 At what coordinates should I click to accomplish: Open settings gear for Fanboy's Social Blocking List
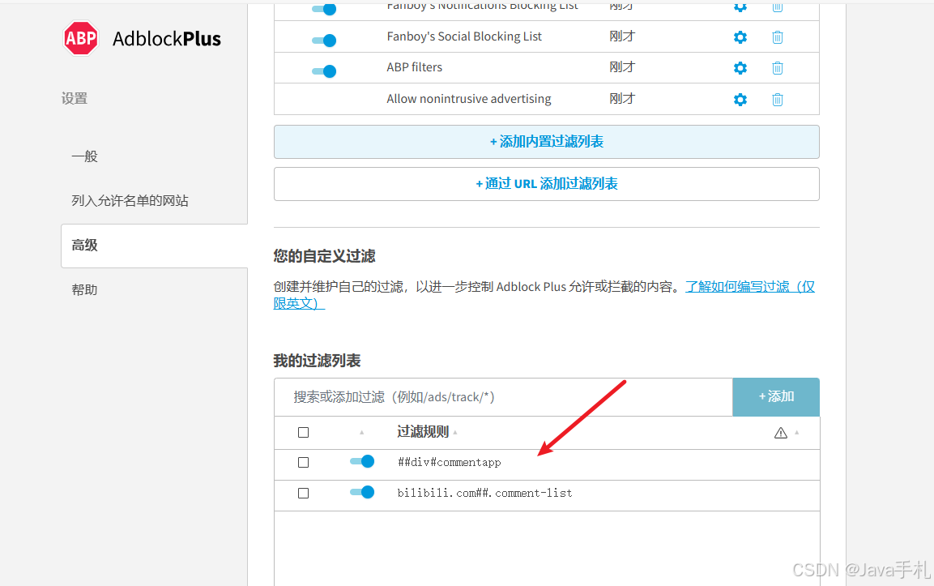coord(740,37)
